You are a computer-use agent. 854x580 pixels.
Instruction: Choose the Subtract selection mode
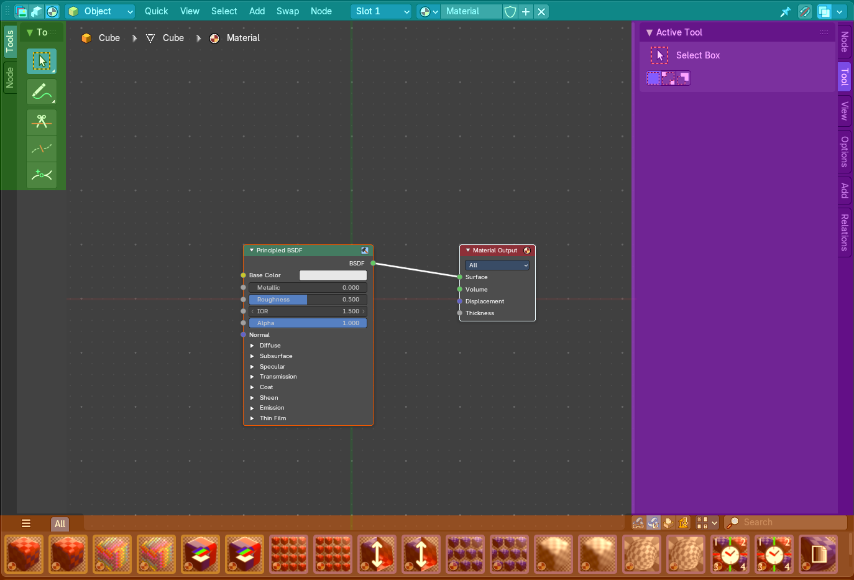[x=683, y=78]
